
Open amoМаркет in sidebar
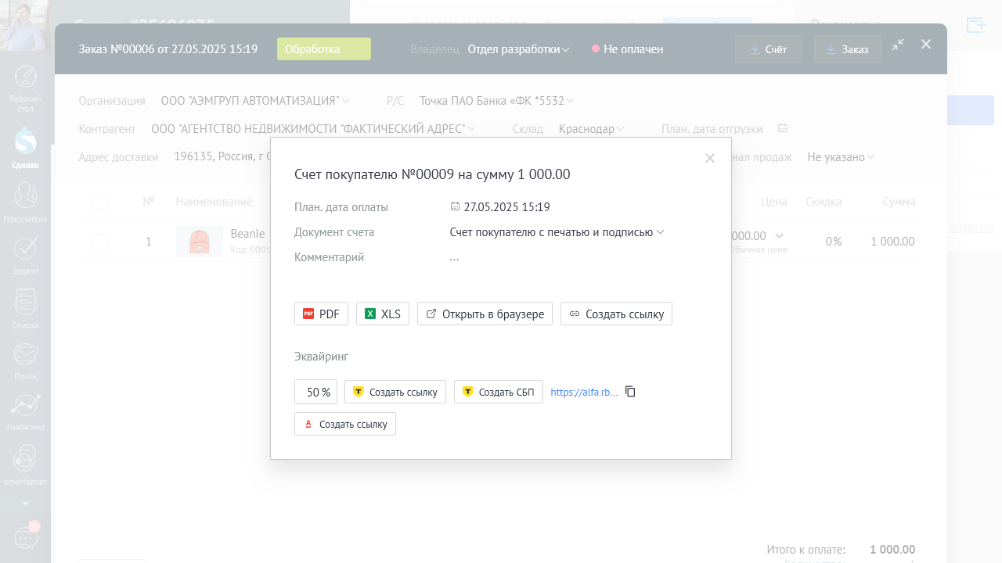coord(26,465)
